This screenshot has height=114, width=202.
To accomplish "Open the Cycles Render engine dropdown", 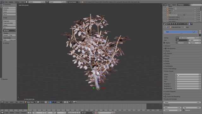I will pyautogui.click(x=74, y=2).
